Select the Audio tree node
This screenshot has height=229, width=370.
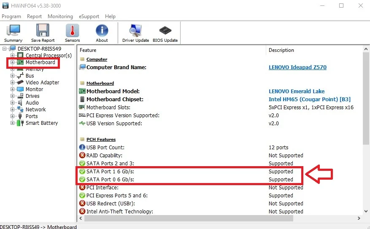tap(32, 103)
